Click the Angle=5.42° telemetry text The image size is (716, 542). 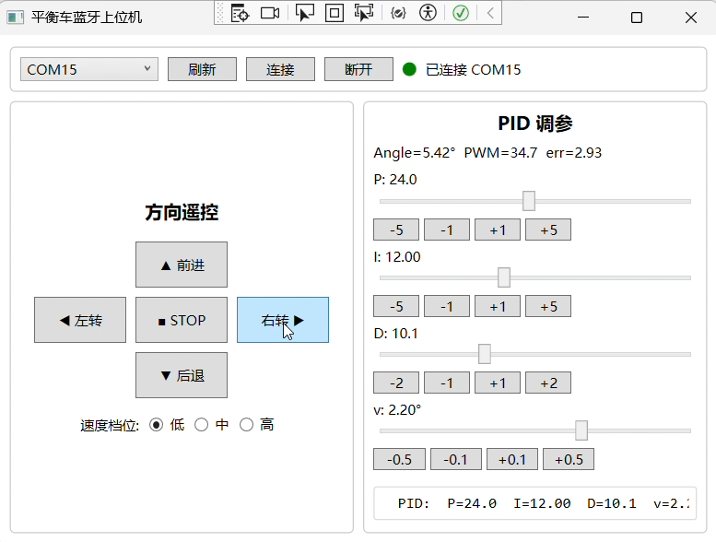point(414,152)
